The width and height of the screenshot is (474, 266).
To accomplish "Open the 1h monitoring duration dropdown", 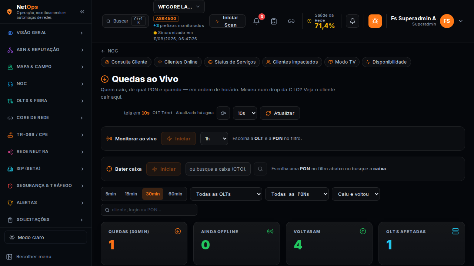I will 214,139.
